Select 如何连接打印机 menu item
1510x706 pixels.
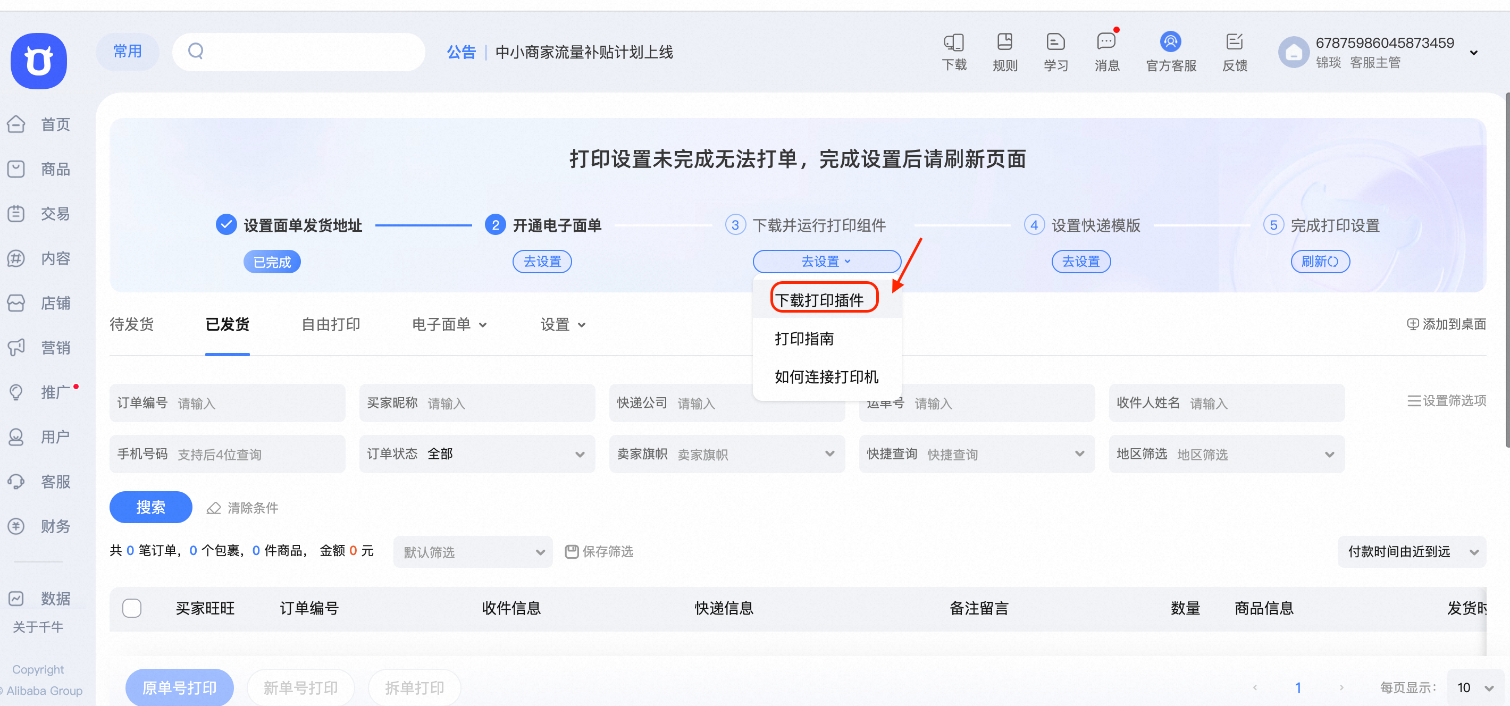827,377
